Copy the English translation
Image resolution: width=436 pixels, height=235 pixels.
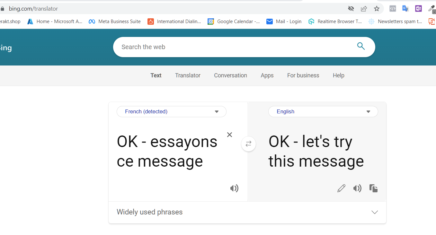click(x=373, y=188)
